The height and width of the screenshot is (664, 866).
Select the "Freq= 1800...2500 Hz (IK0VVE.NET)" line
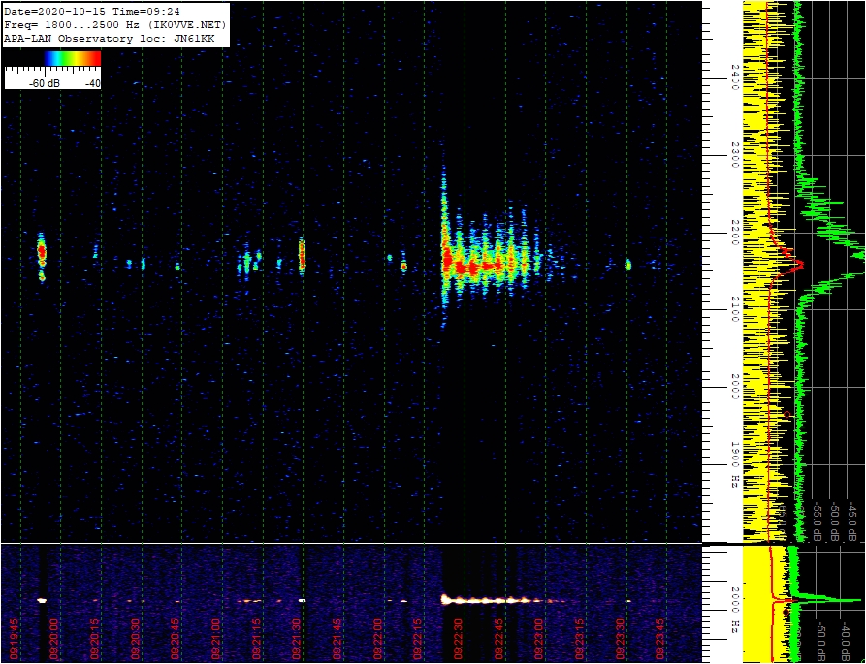pos(114,25)
